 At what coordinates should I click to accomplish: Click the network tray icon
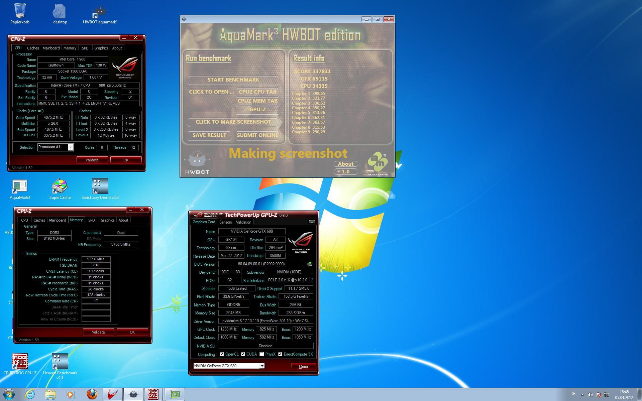(x=607, y=395)
